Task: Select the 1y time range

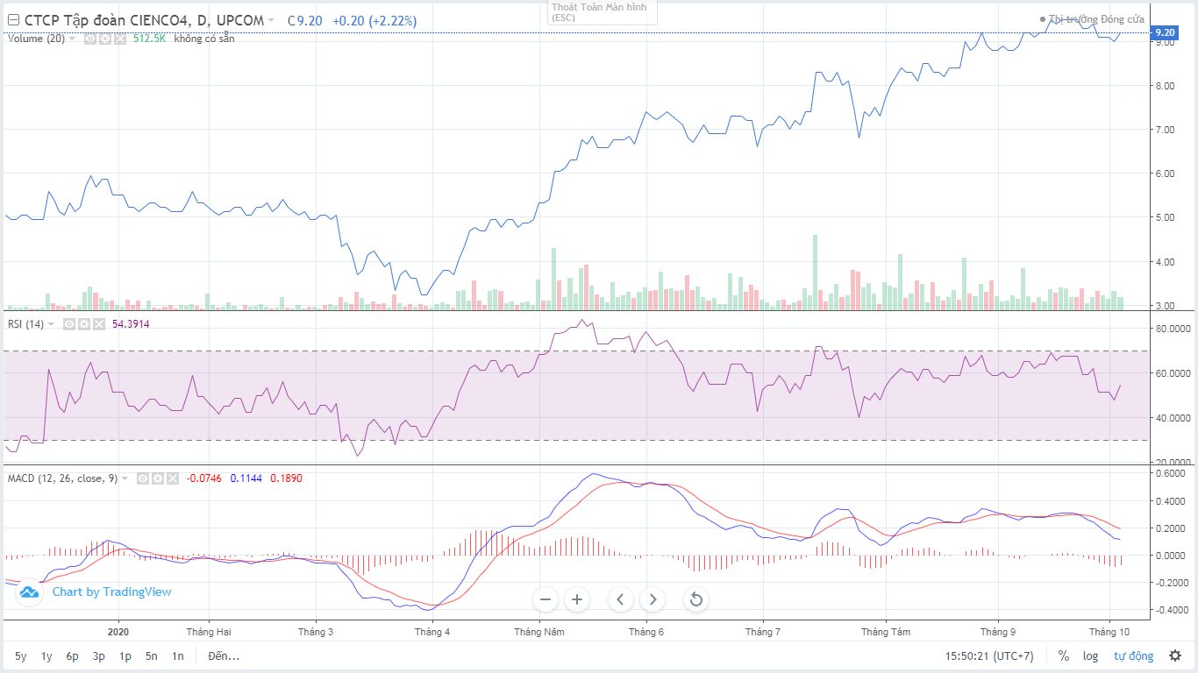Action: point(47,655)
